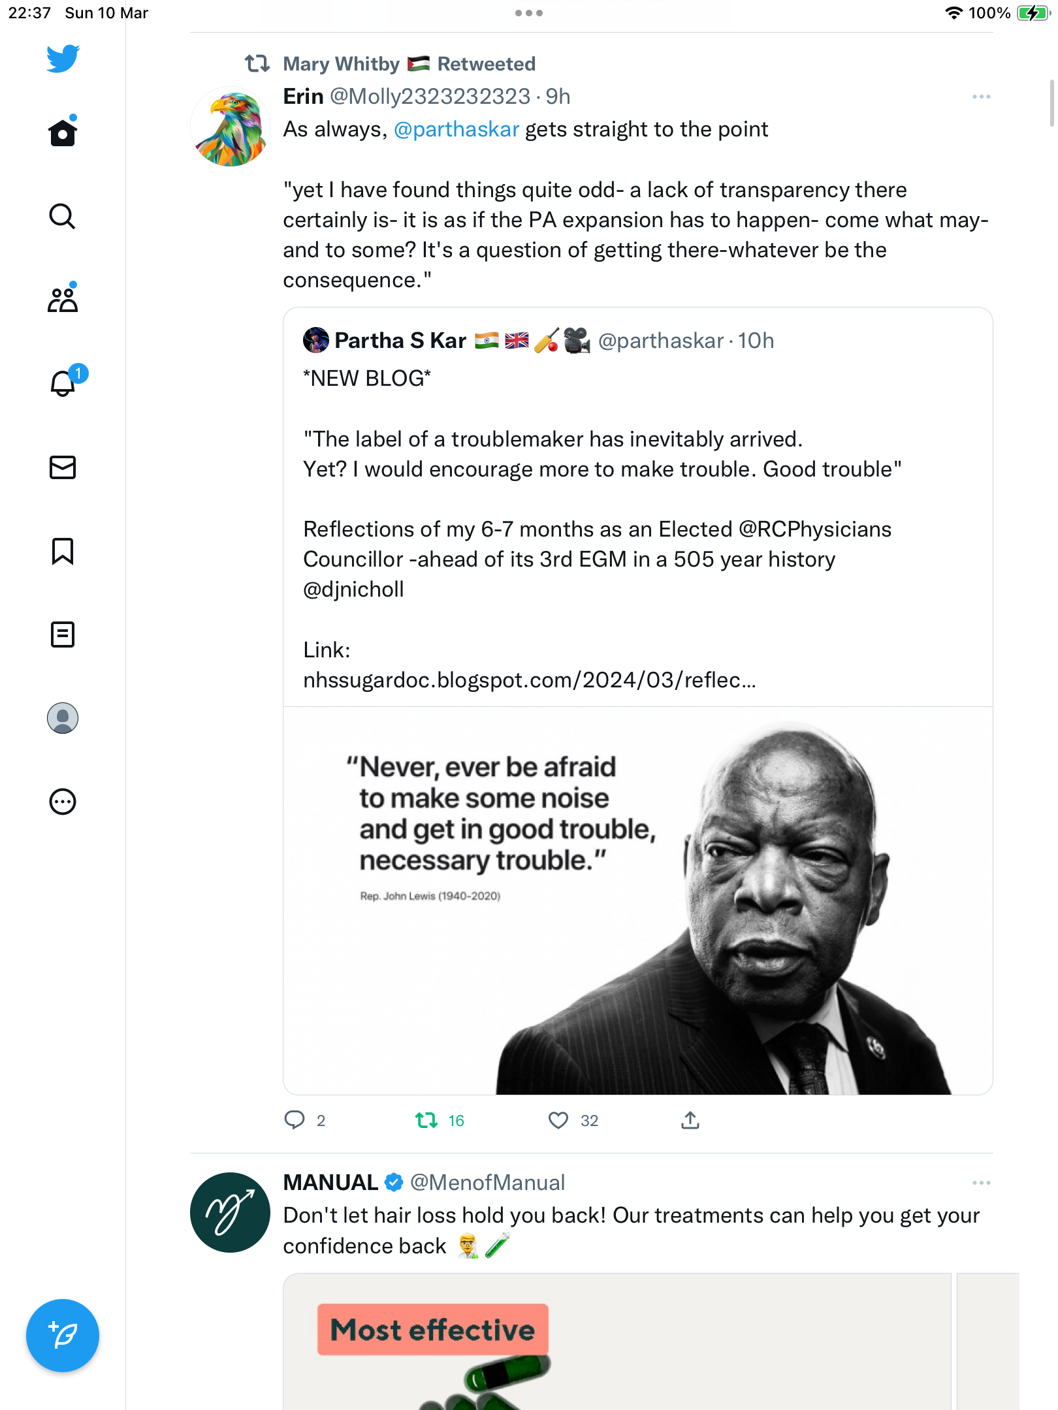Viewport: 1058px width, 1410px height.
Task: Open the Messages envelope icon
Action: click(63, 467)
